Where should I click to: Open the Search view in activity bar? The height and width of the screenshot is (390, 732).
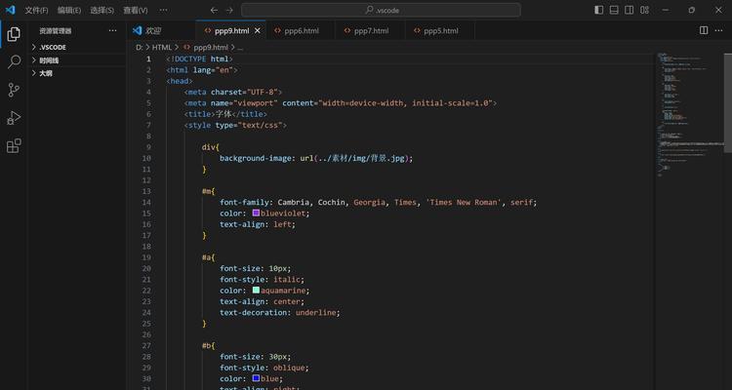(14, 61)
